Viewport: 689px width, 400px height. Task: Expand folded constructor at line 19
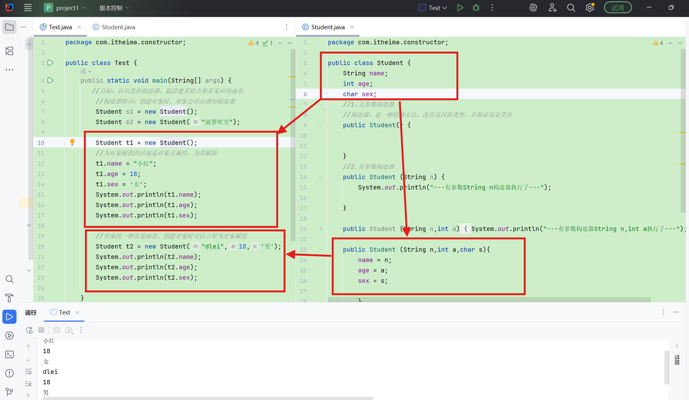(321, 229)
